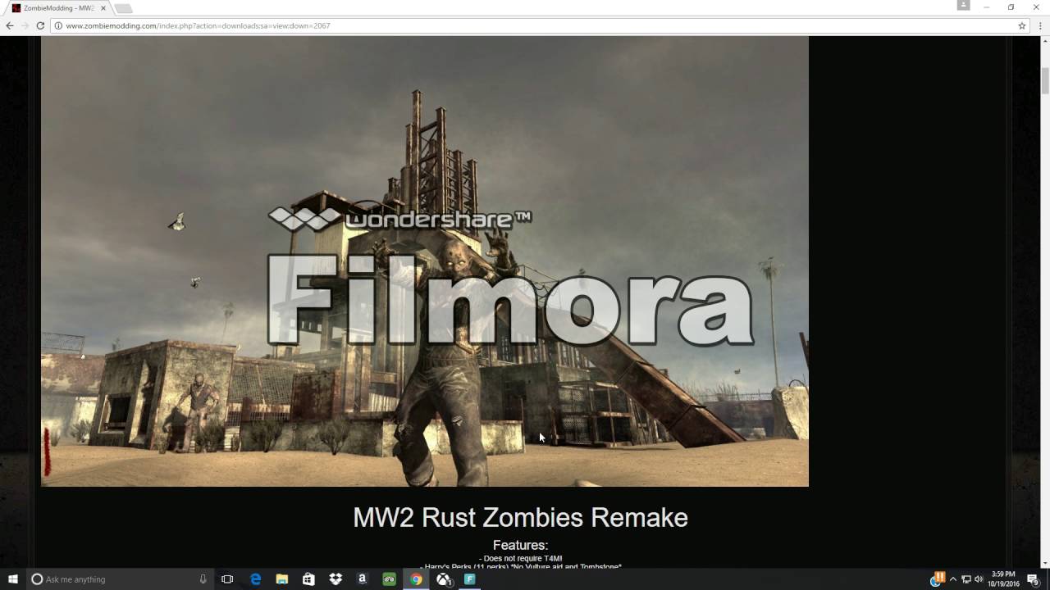The height and width of the screenshot is (590, 1050).
Task: Reload the ZombieModding page
Action: [39, 25]
